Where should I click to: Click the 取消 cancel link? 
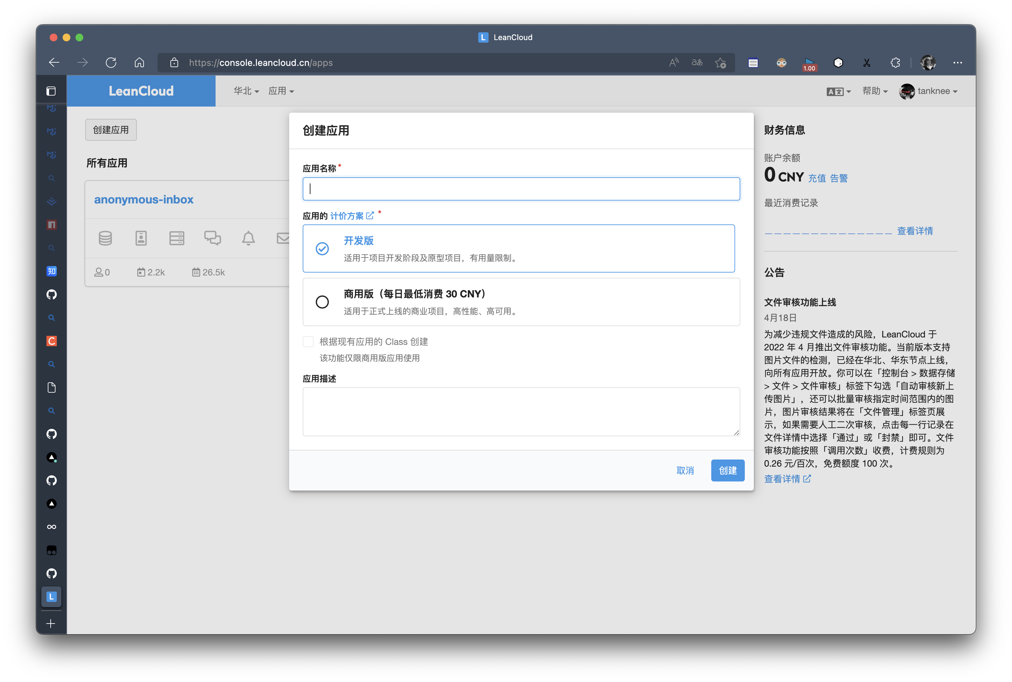coord(685,470)
